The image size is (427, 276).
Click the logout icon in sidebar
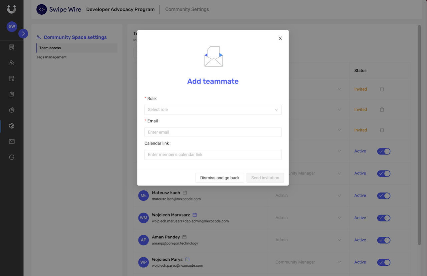point(12,157)
